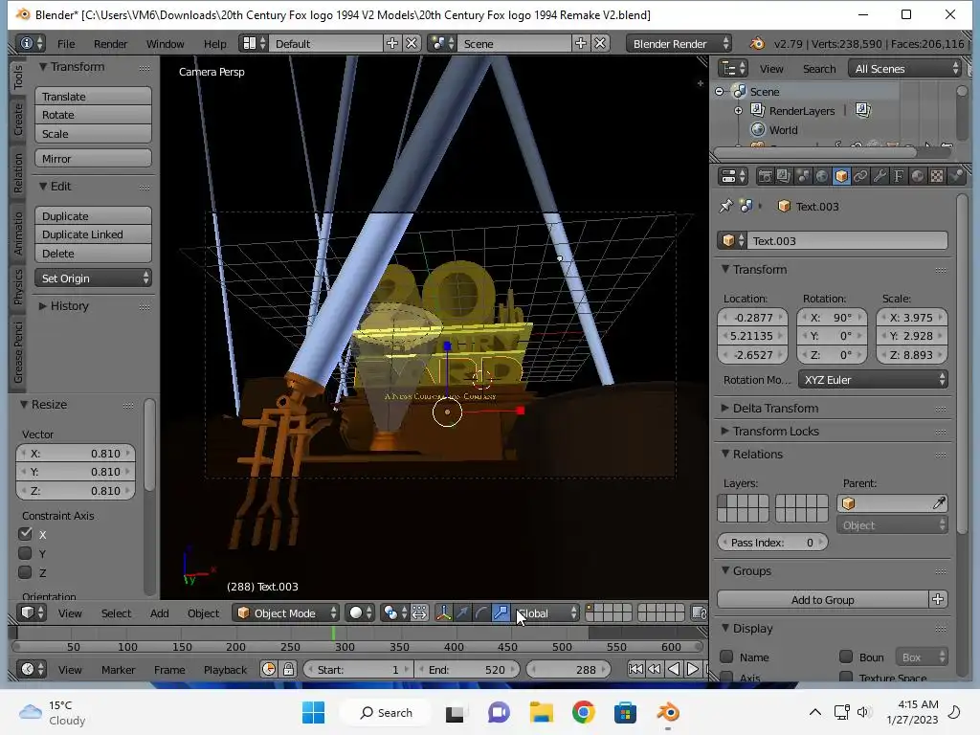Enable the Z constraint axis checkbox

(x=25, y=572)
